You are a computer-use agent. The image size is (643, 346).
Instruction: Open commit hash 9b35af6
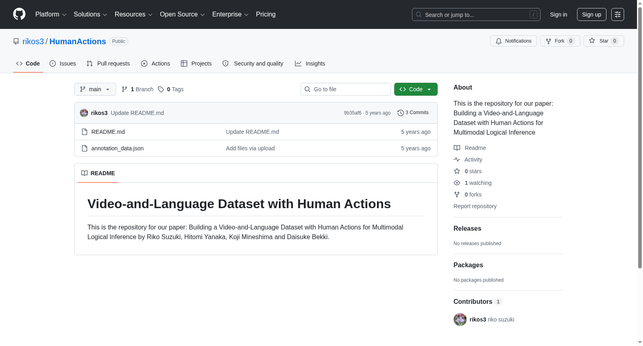click(352, 113)
